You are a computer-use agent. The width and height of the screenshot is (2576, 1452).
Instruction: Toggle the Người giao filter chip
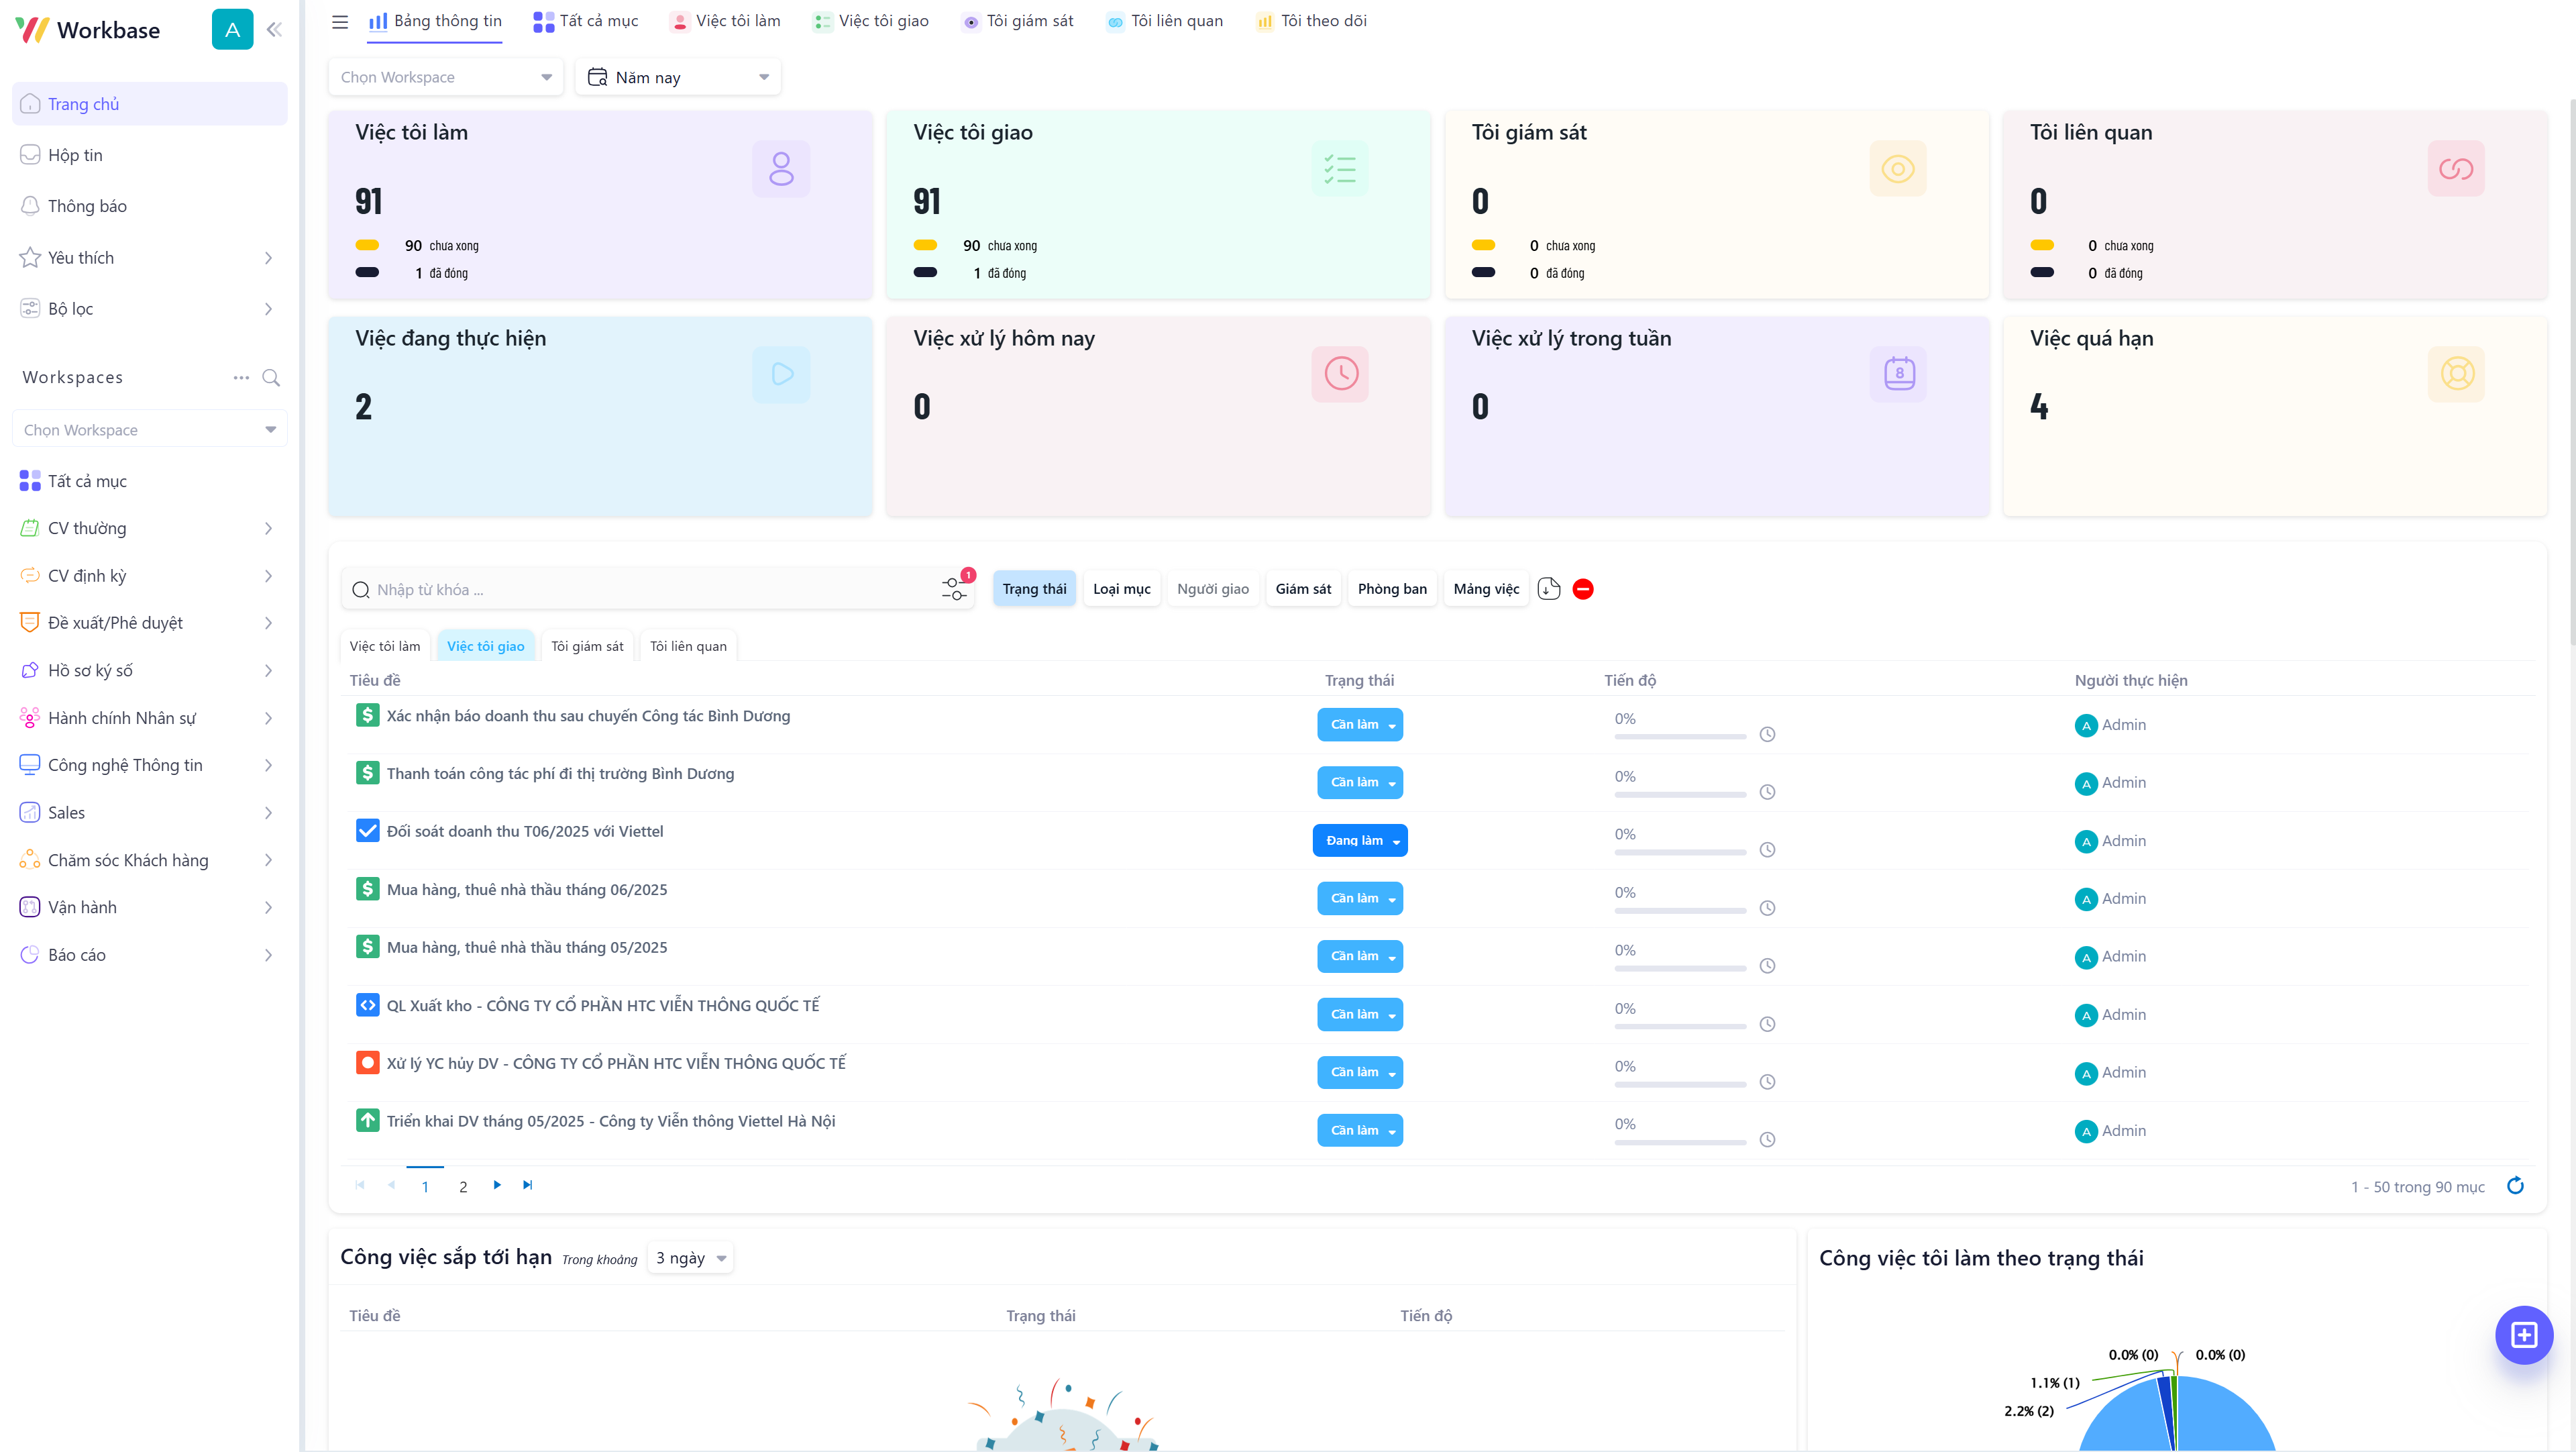click(1212, 589)
